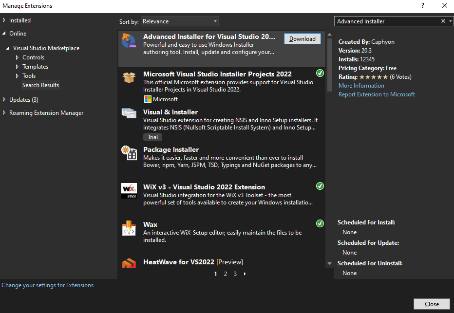Click the Wax extension icon
Image resolution: width=454 pixels, height=313 pixels.
[129, 228]
